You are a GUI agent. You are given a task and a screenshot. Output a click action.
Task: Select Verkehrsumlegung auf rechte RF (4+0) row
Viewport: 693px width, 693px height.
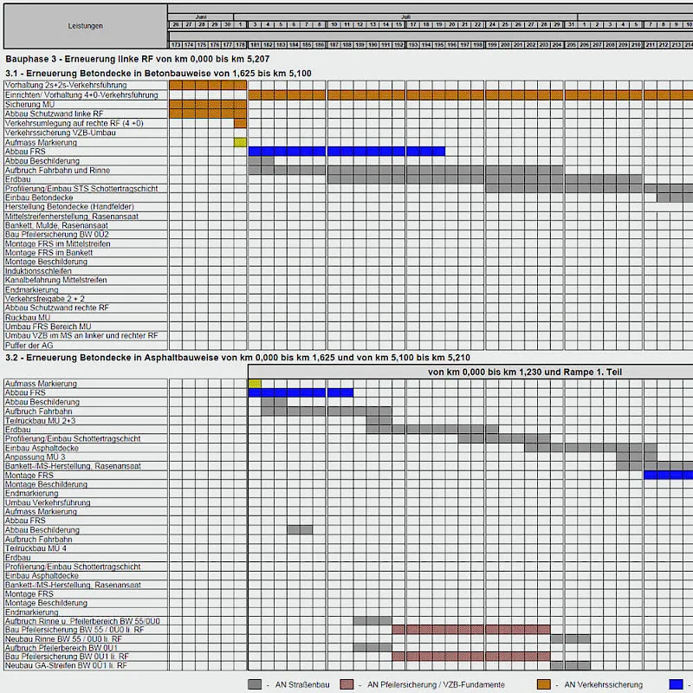[x=86, y=123]
